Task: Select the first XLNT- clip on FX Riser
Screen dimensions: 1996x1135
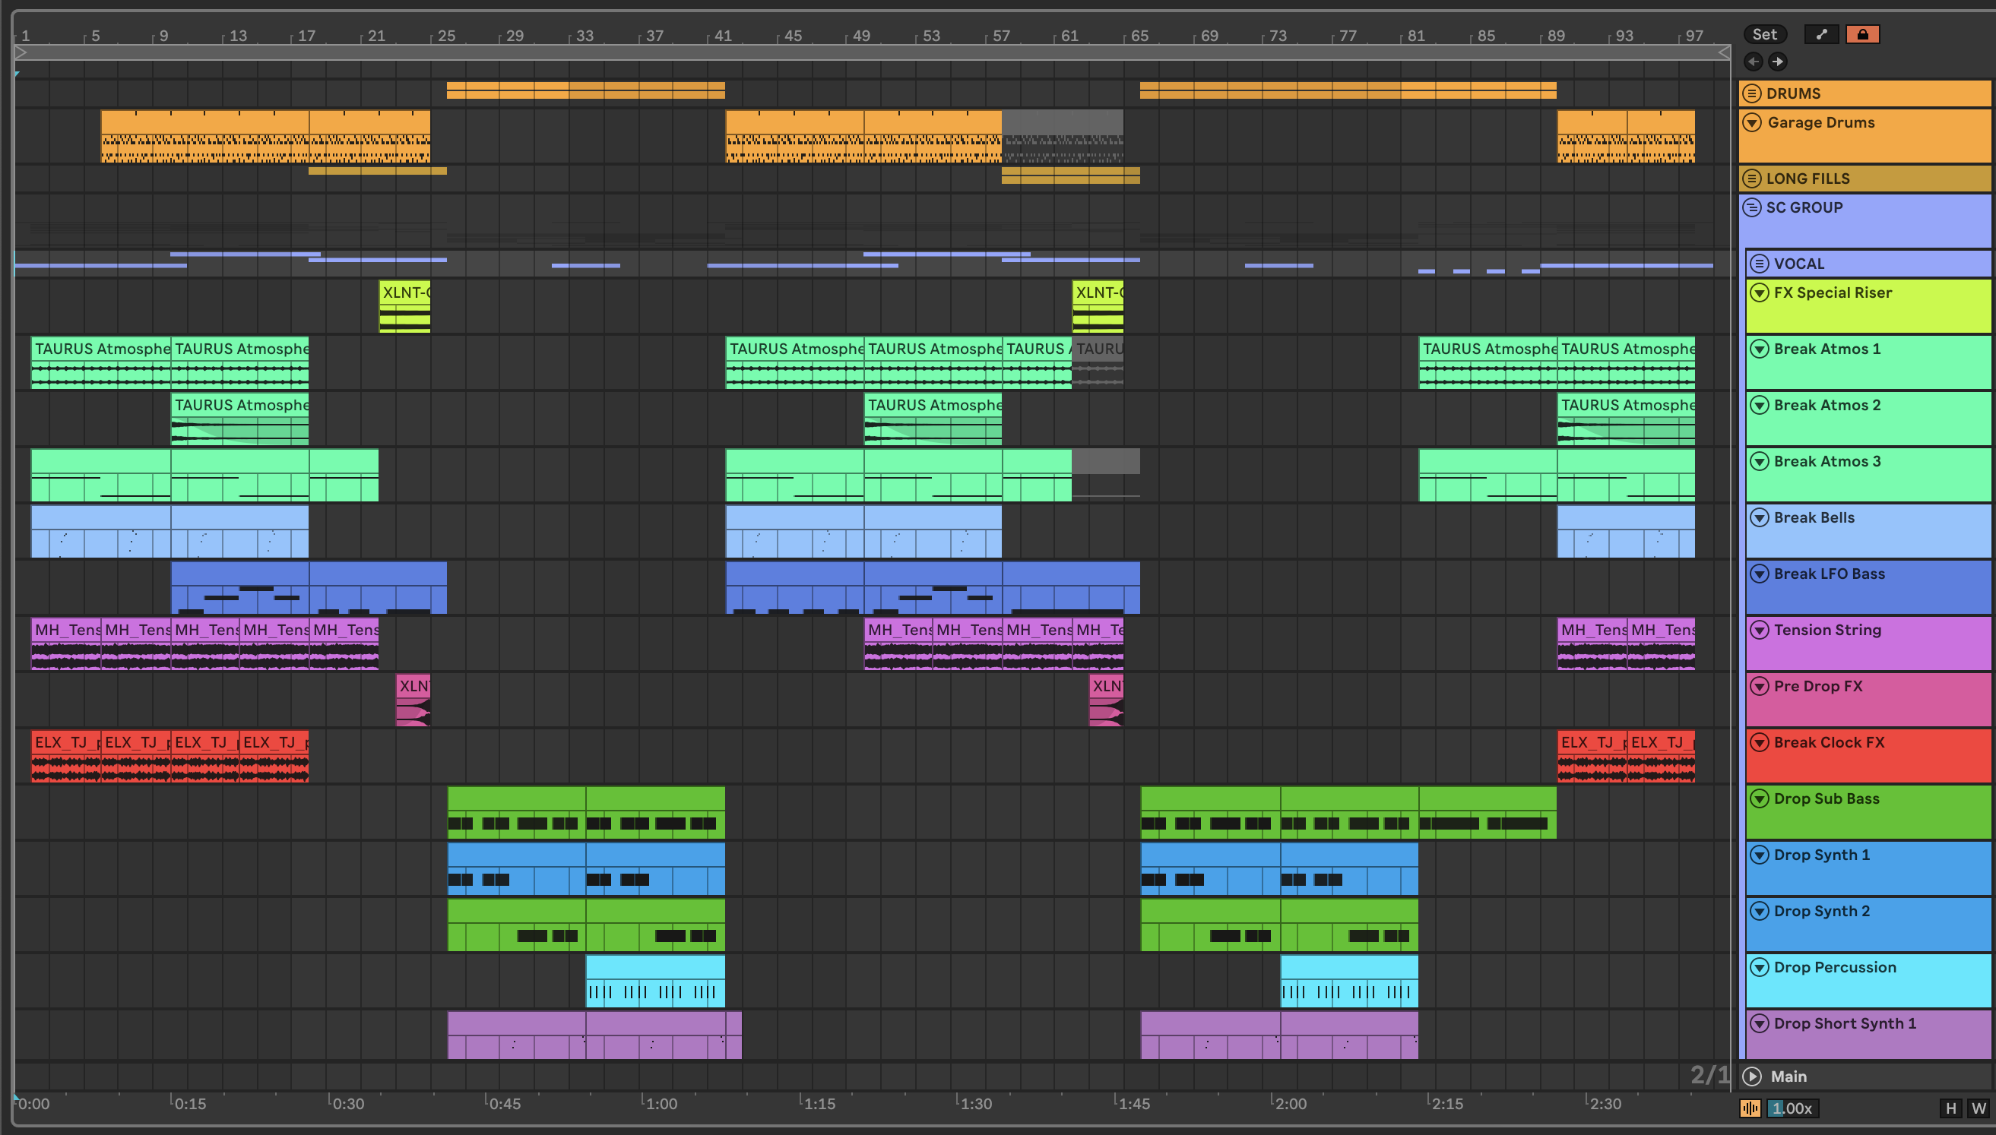Action: (x=404, y=306)
